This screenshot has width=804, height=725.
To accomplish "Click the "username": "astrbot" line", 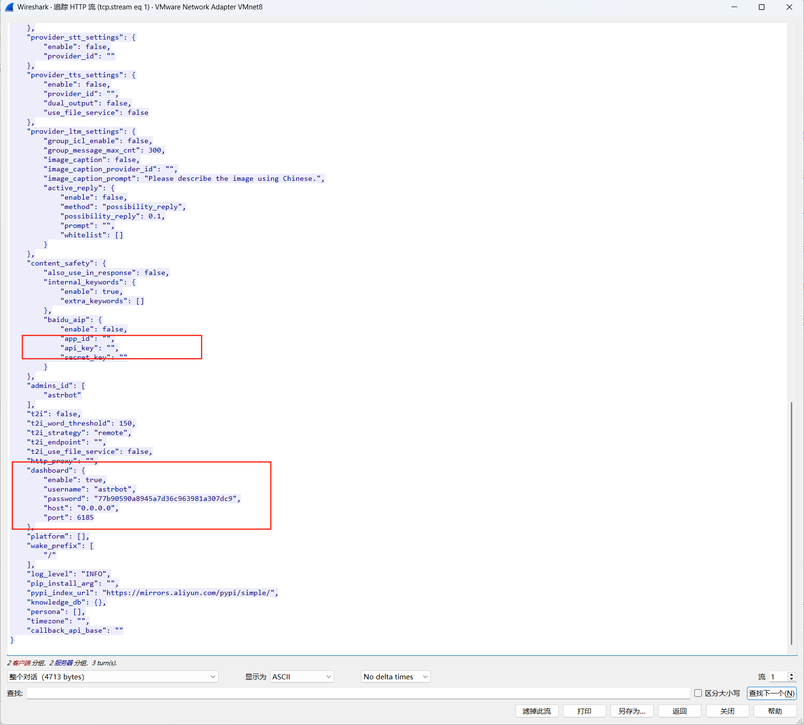I will (x=89, y=489).
